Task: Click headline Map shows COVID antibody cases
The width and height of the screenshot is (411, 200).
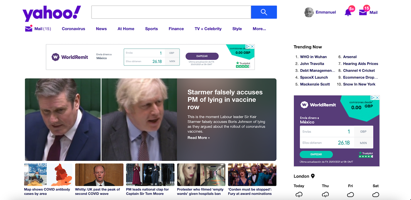Action: click(47, 192)
